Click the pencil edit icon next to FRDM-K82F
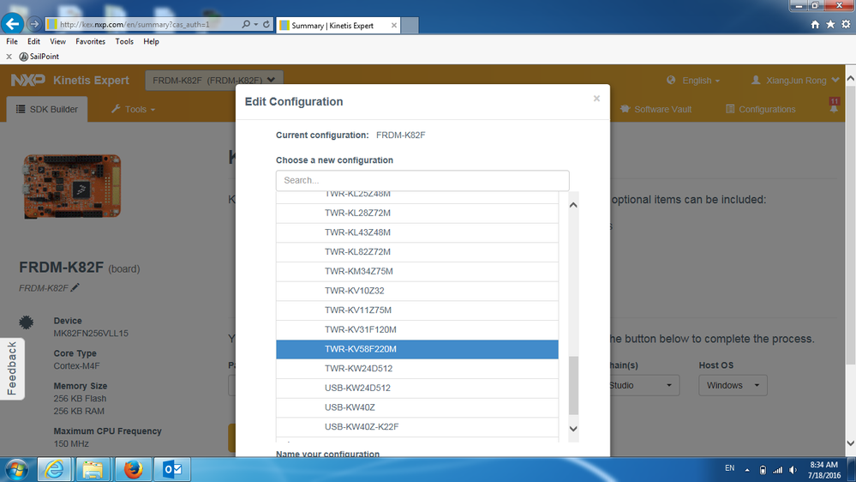This screenshot has width=856, height=482. [75, 287]
